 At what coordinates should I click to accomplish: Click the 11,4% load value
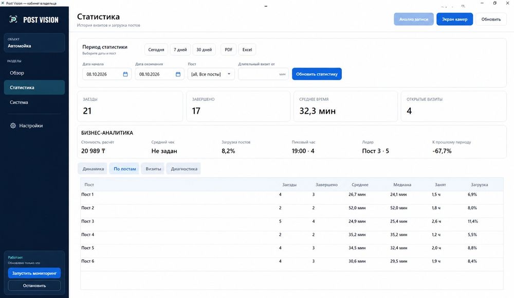(473, 221)
